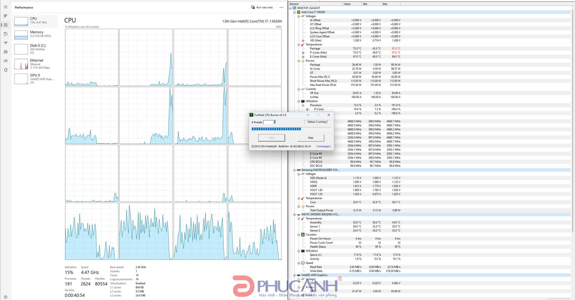This screenshot has width=575, height=300.
Task: Stop the FurMark CPU Burner test
Action: (310, 138)
